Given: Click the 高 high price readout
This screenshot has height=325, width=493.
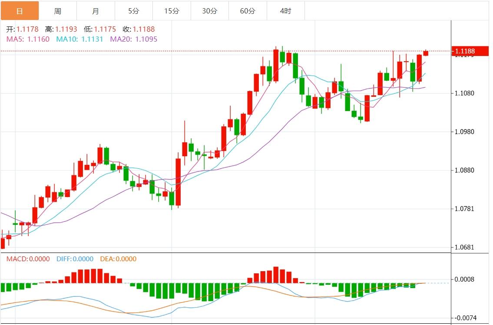Looking at the screenshot, I should tap(61, 30).
